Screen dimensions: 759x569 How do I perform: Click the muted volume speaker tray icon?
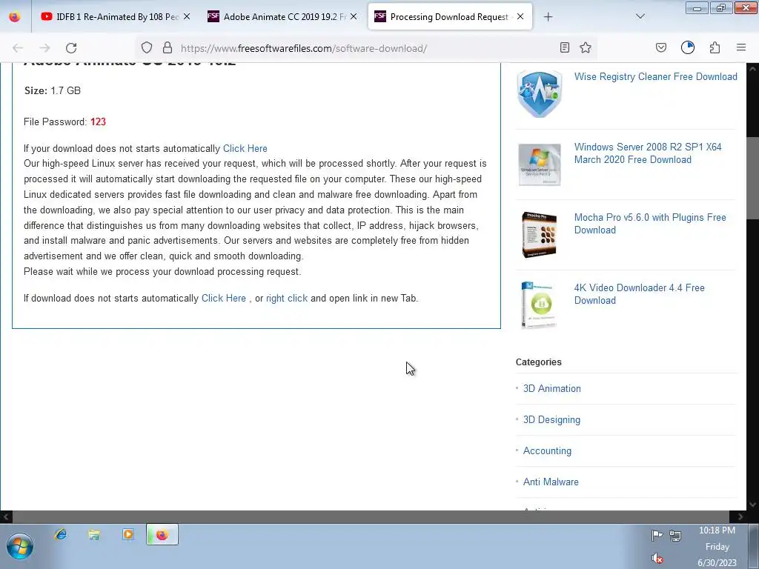[657, 559]
